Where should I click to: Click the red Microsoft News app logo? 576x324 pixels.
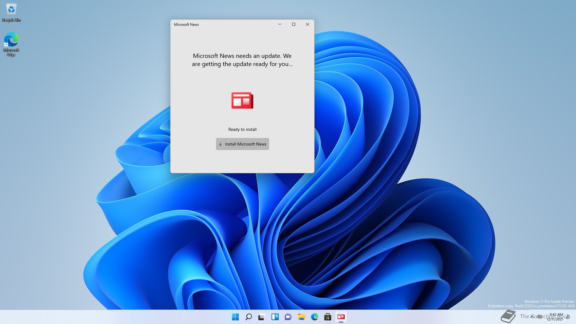coord(242,100)
